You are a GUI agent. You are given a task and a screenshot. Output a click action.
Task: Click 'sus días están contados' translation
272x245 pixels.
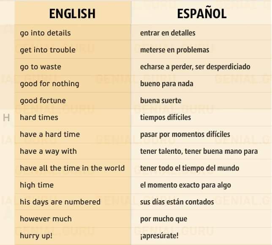[x=177, y=202]
